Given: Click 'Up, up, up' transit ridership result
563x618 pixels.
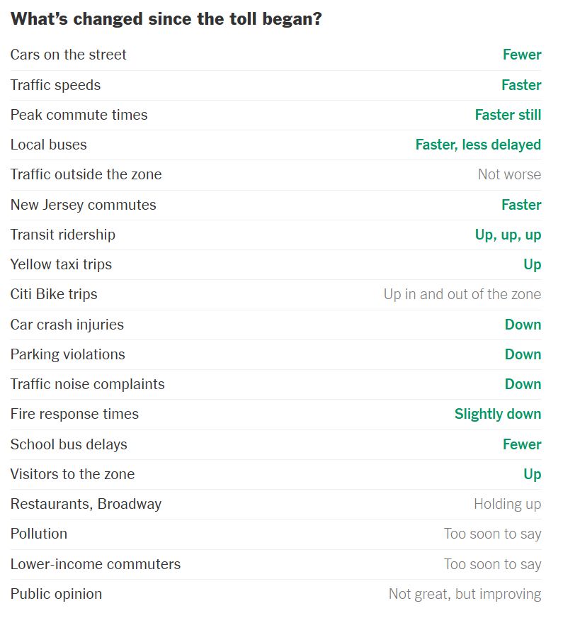Looking at the screenshot, I should pyautogui.click(x=508, y=235).
